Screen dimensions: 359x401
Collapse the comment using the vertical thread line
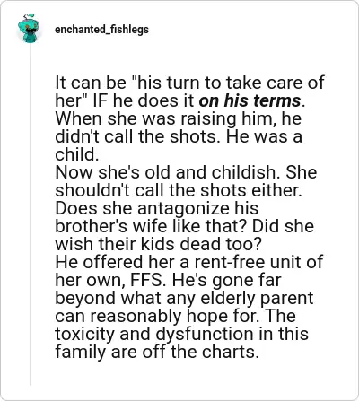tap(30, 214)
